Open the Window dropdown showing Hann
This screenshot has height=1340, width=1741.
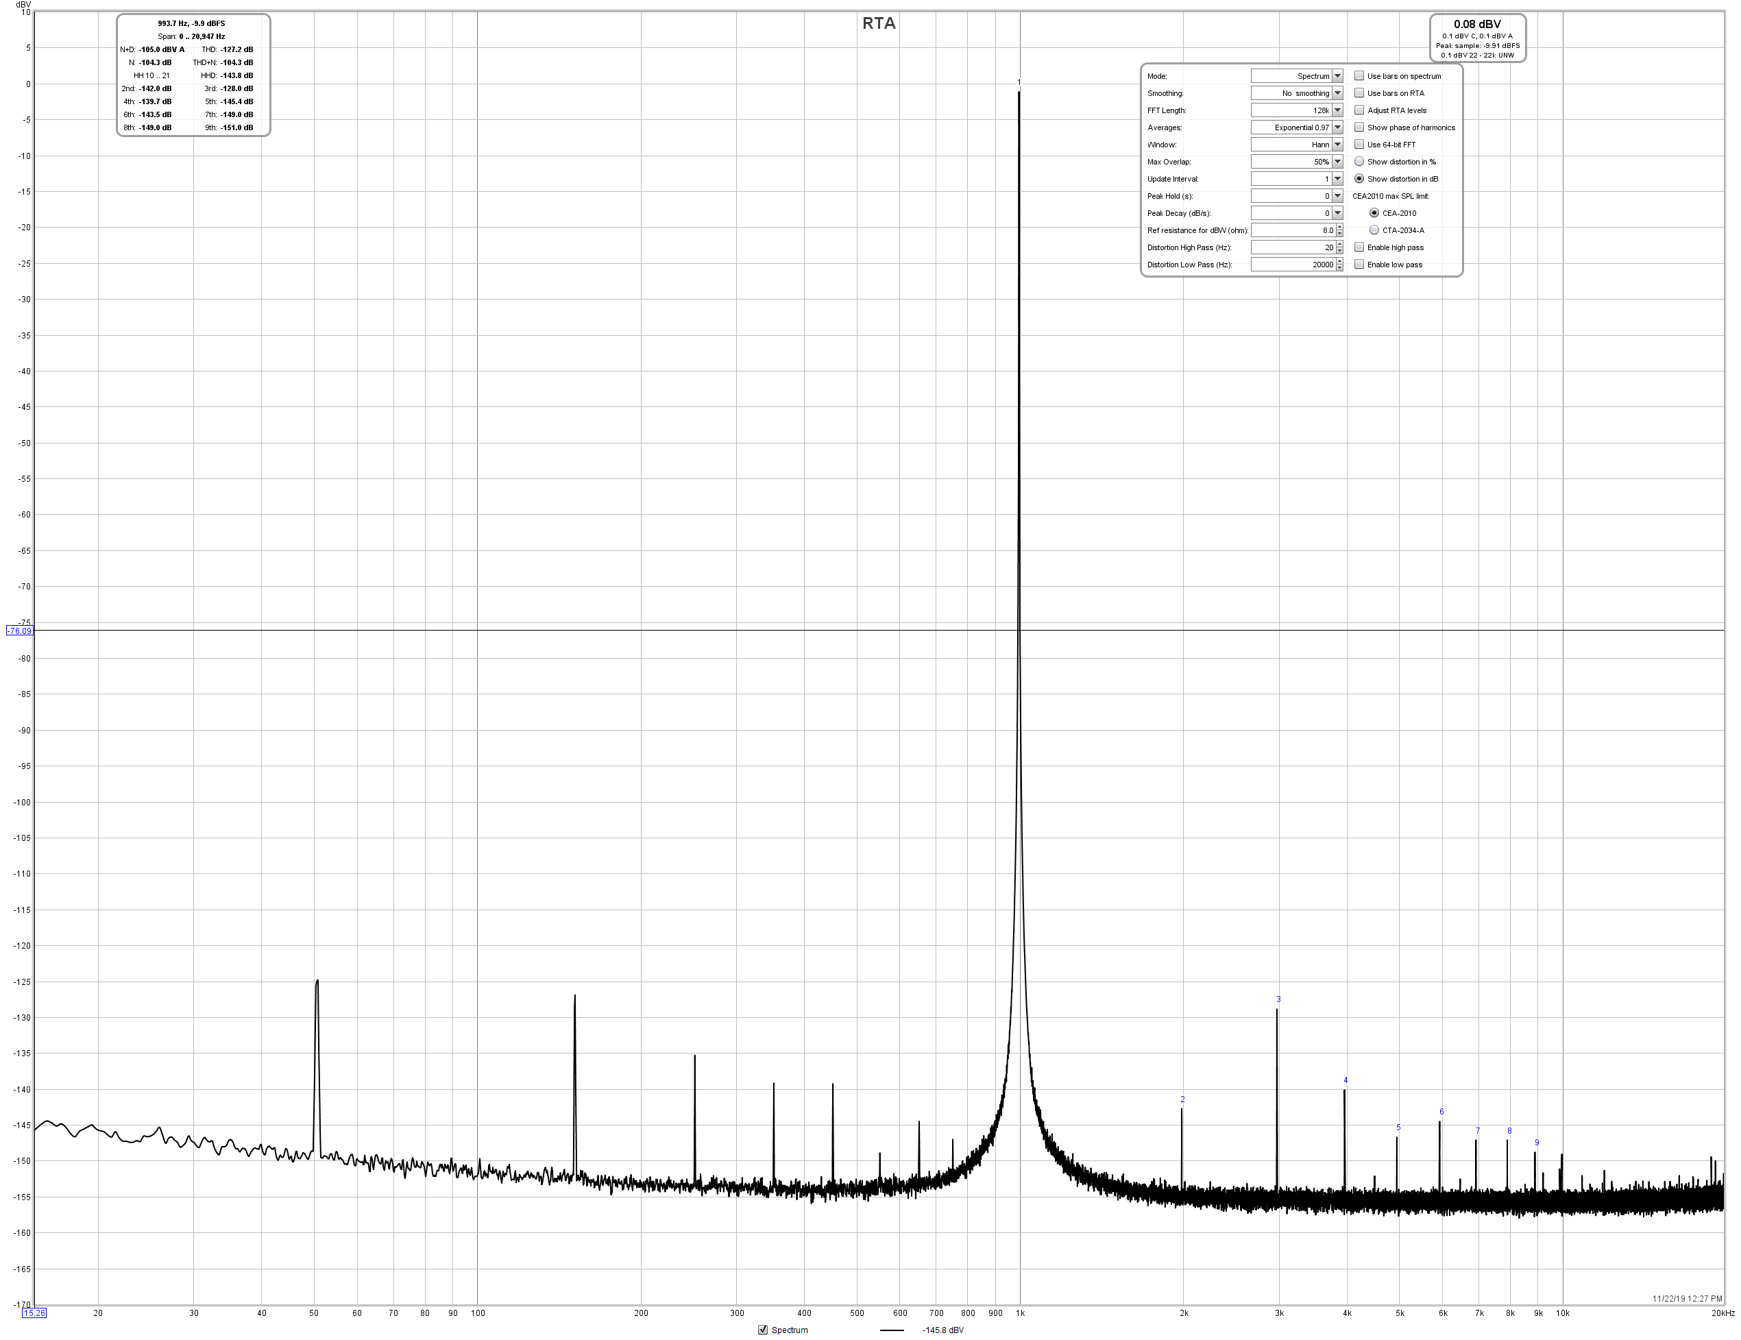click(x=1296, y=145)
